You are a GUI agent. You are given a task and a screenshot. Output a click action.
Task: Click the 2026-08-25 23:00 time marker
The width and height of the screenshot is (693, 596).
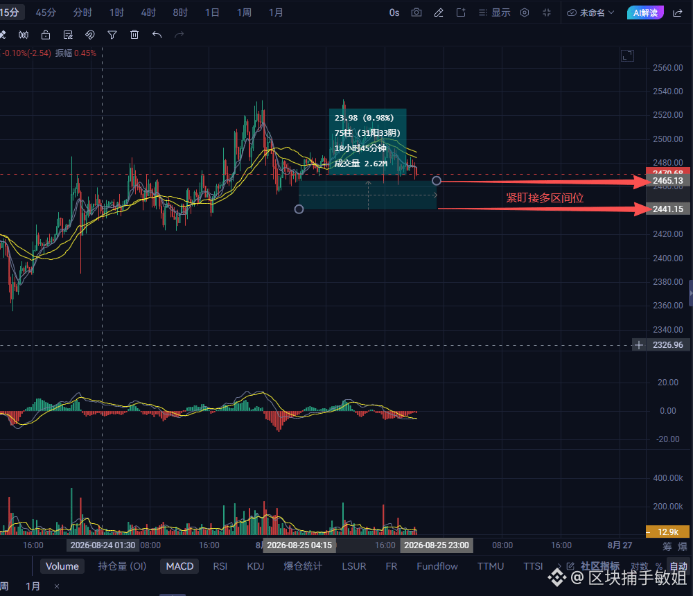437,545
